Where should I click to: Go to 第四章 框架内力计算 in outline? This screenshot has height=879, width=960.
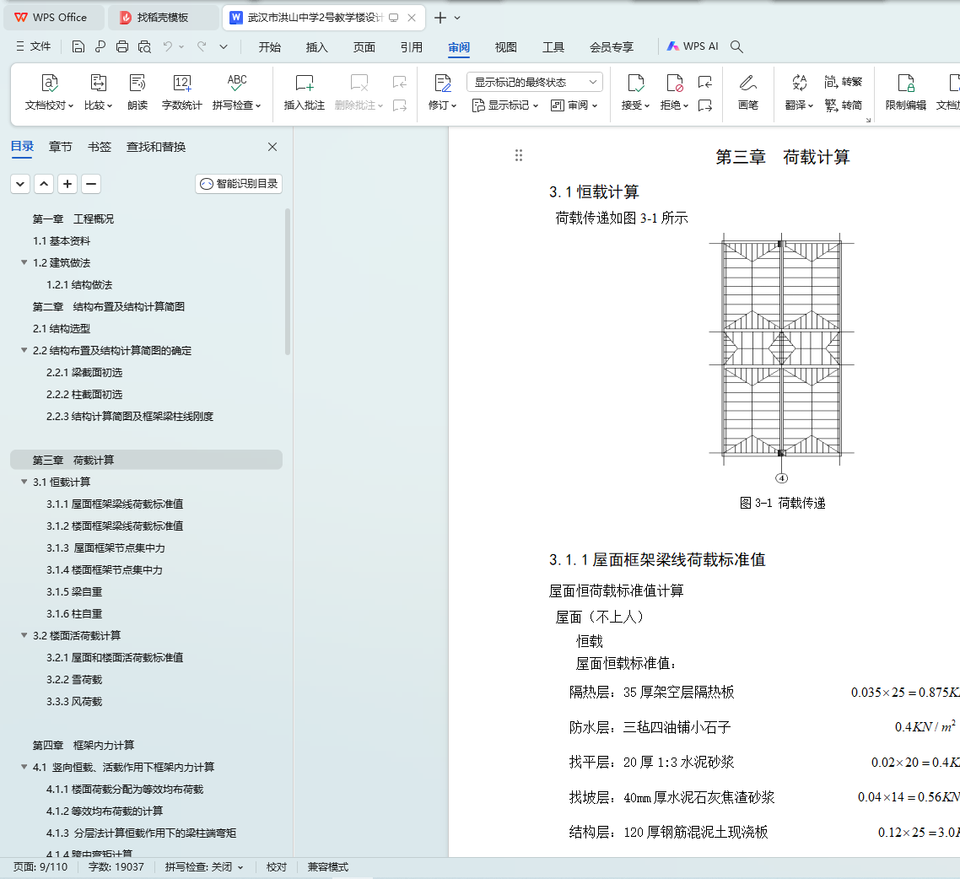click(x=84, y=745)
